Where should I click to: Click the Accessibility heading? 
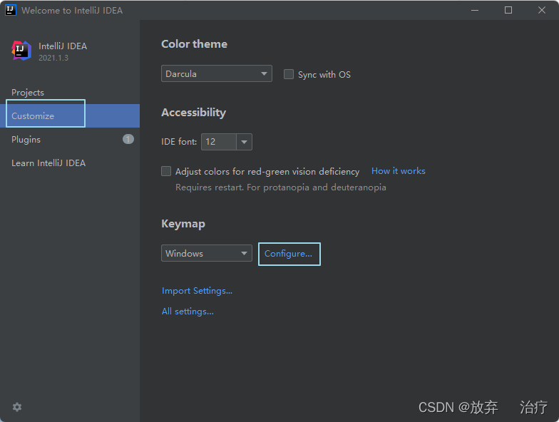tap(194, 113)
